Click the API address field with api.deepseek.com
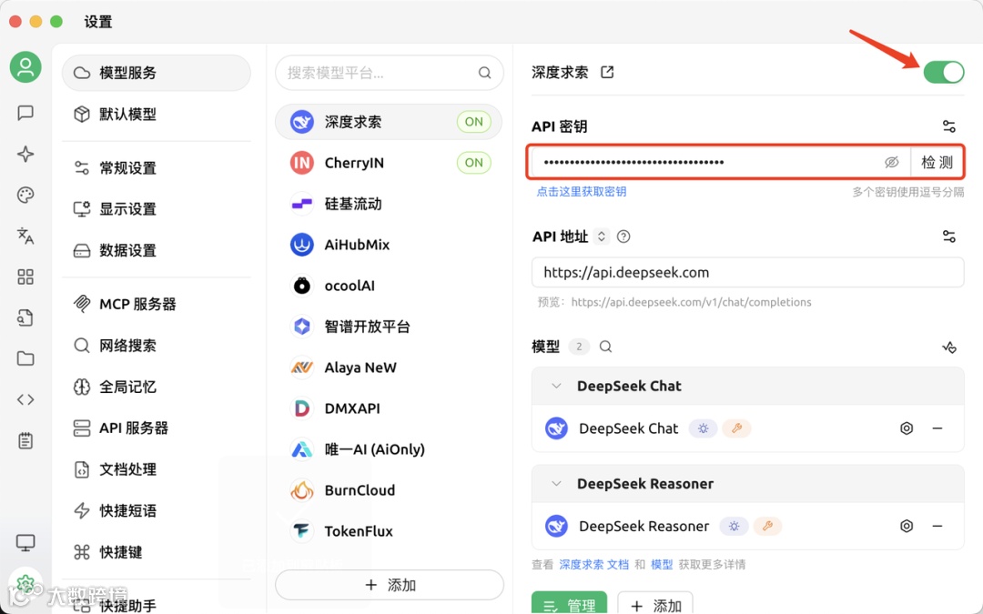 [x=748, y=273]
